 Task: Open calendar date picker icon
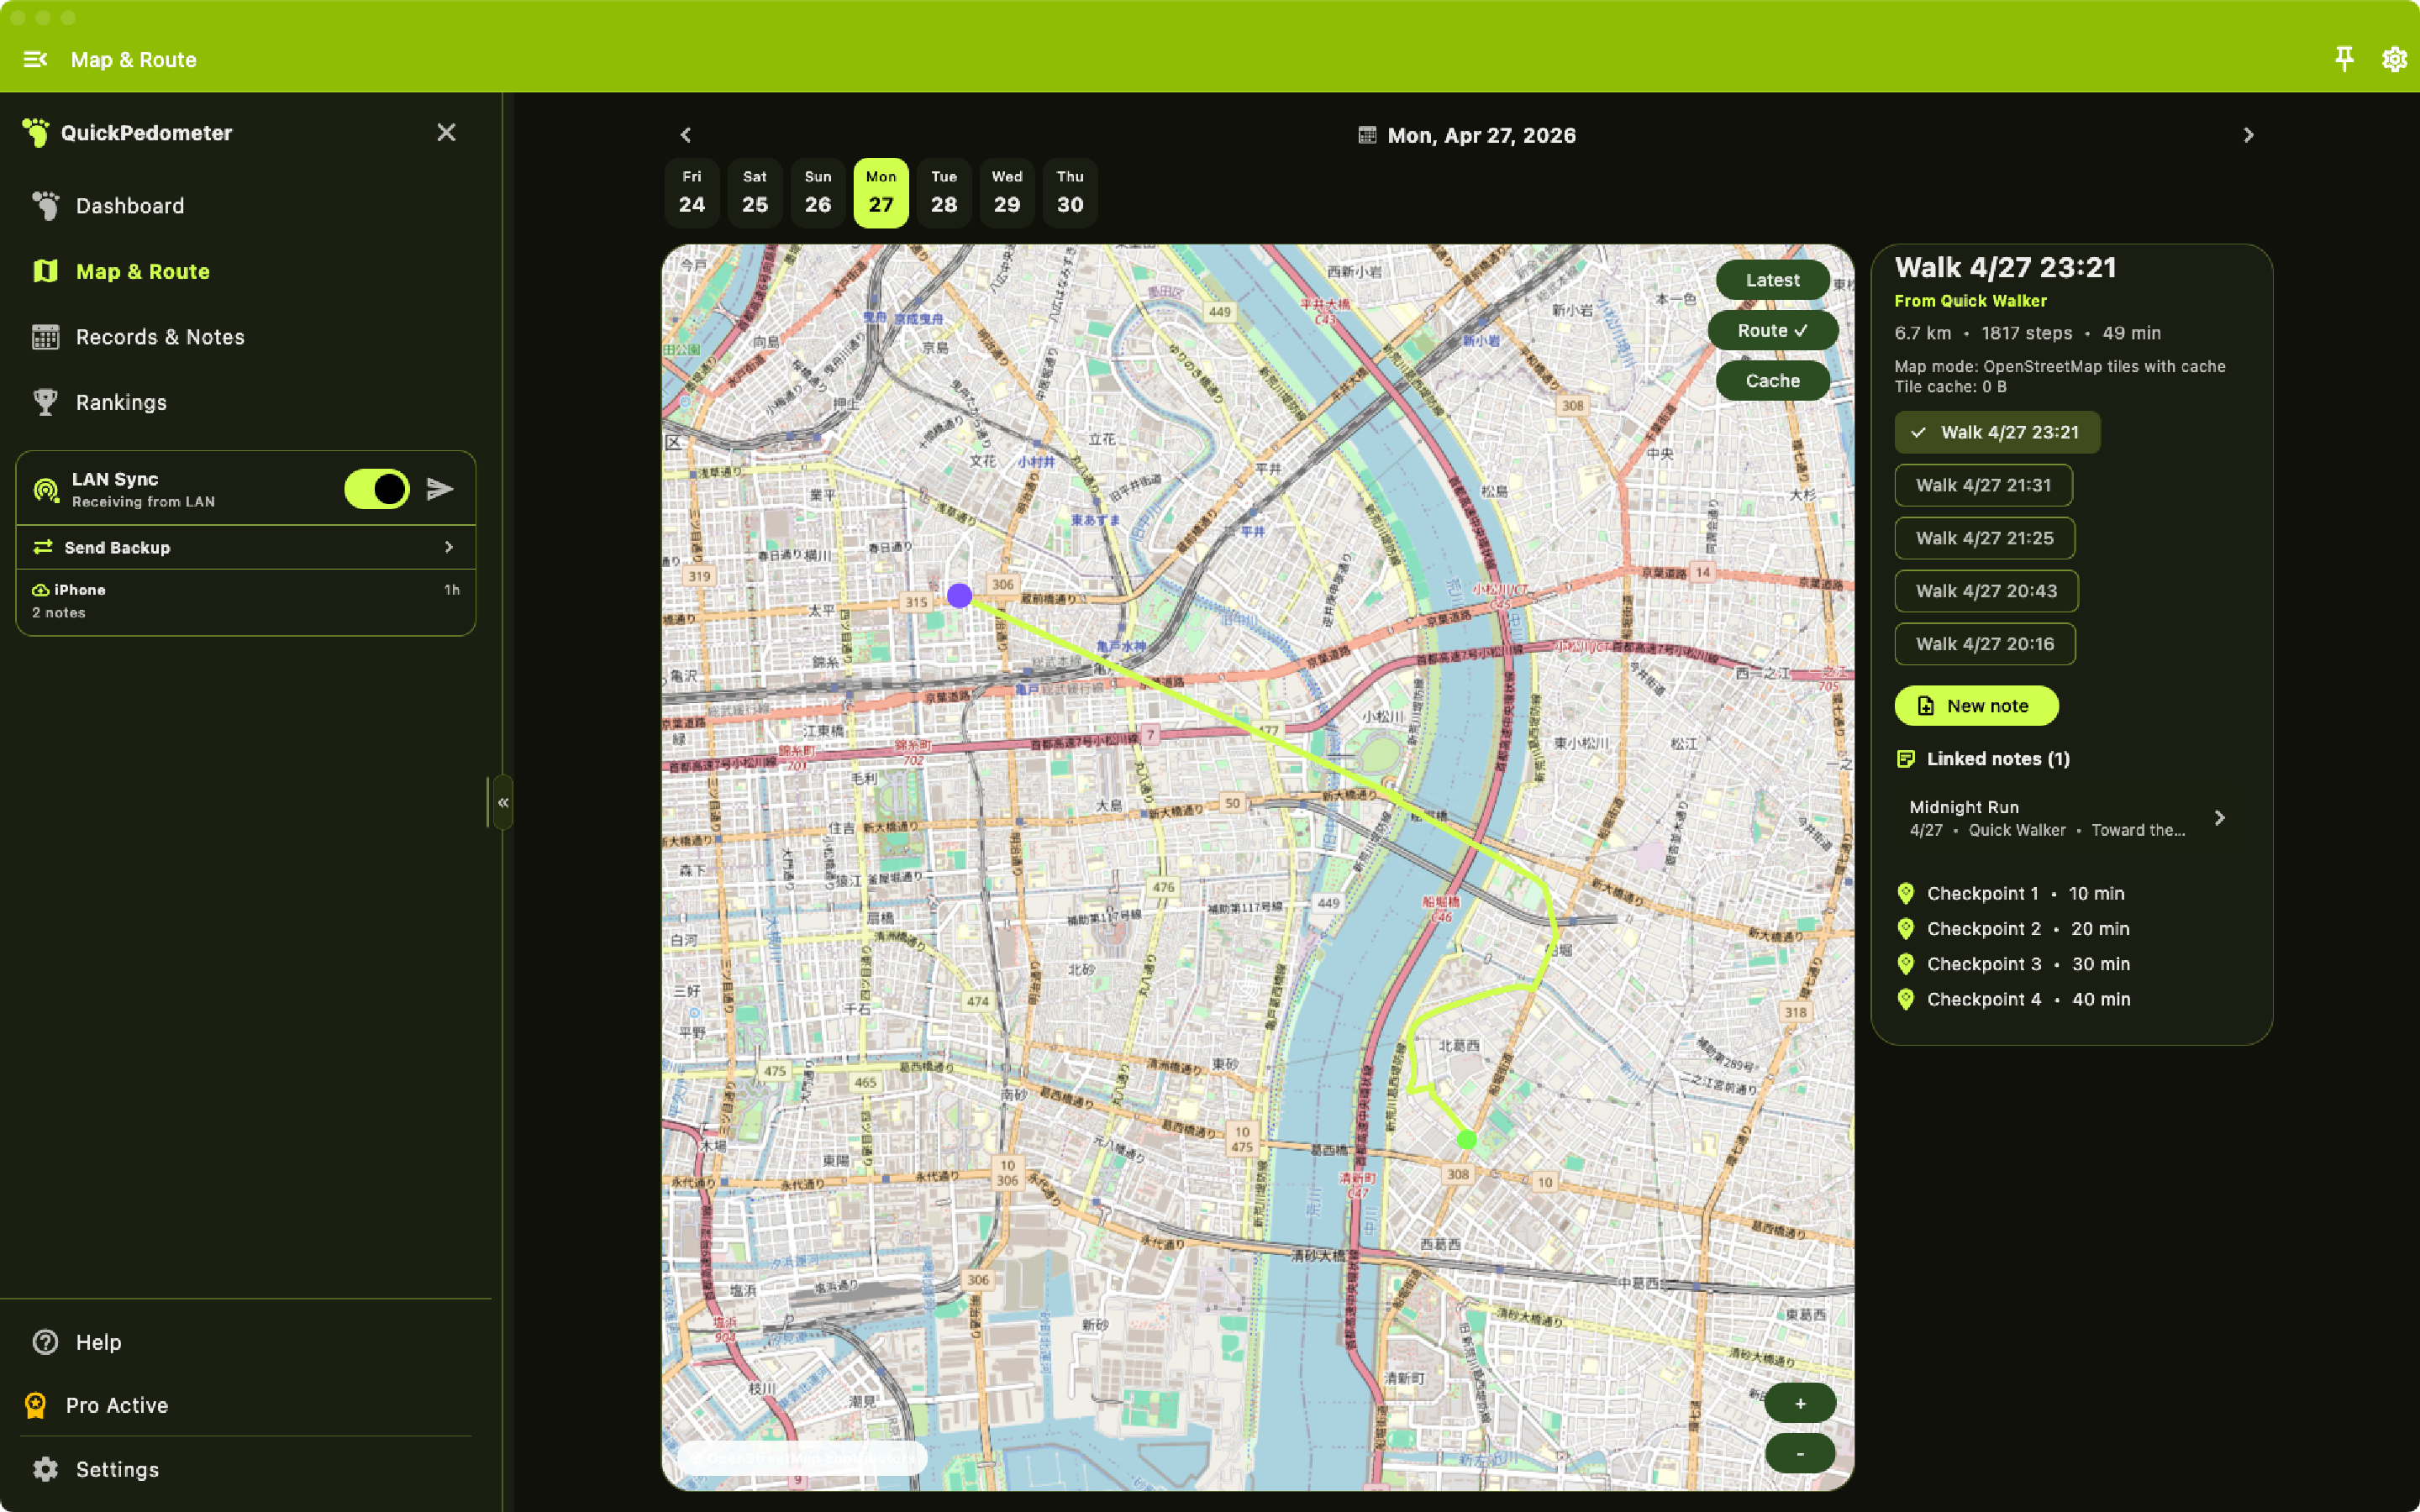(1367, 135)
